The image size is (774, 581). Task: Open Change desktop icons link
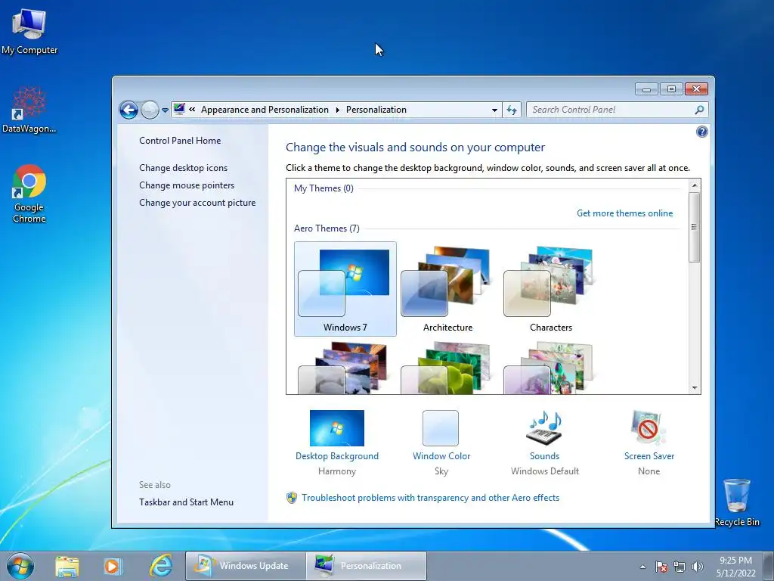(x=183, y=167)
